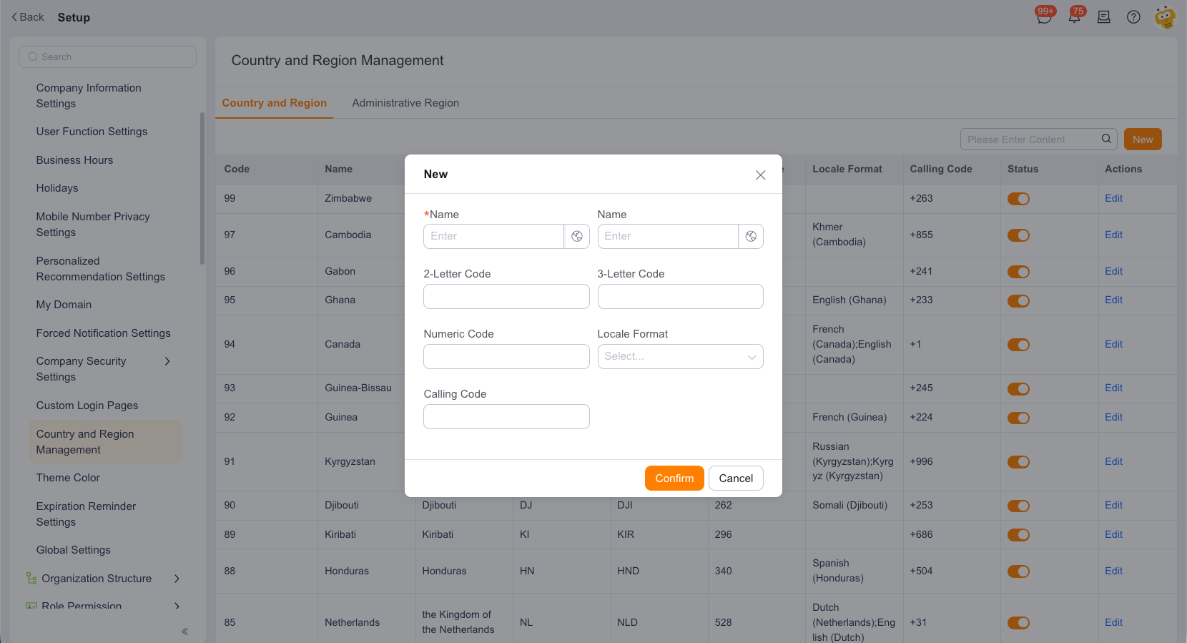Go back using the Back arrow
The height and width of the screenshot is (643, 1187).
pyautogui.click(x=28, y=17)
